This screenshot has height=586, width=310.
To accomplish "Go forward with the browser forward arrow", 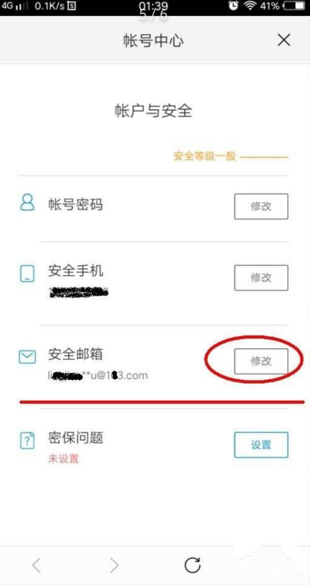I will (114, 565).
